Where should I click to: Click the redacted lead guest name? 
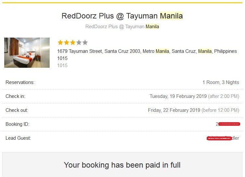(223, 138)
